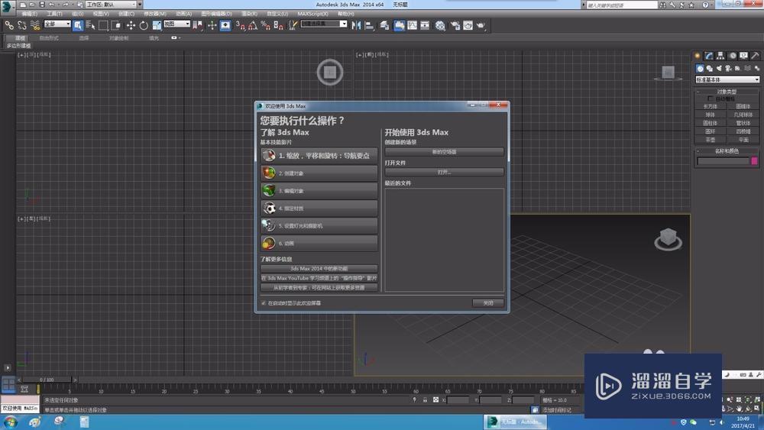Switch to Utilities hammer tab
Image resolution: width=764 pixels, height=430 pixels.
pos(756,56)
